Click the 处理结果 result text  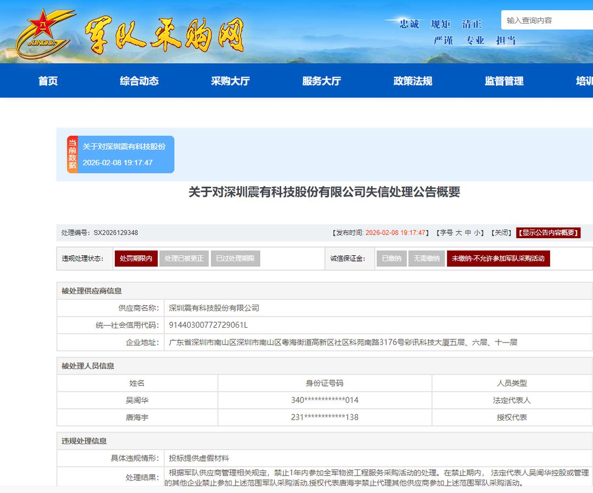(x=377, y=478)
